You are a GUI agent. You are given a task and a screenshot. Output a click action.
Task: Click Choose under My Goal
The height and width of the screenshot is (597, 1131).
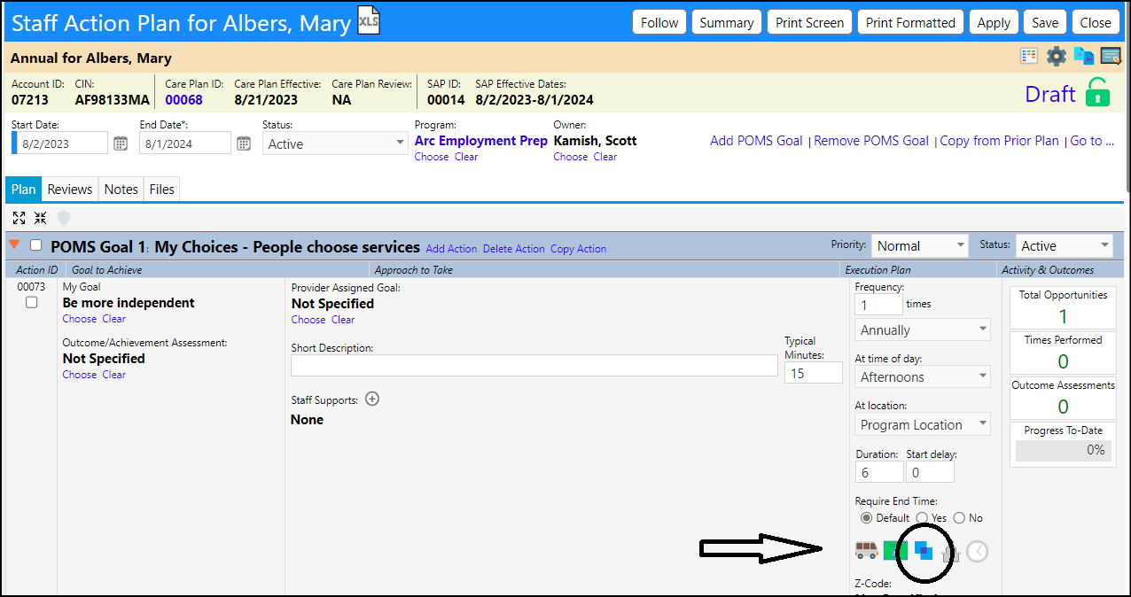80,319
